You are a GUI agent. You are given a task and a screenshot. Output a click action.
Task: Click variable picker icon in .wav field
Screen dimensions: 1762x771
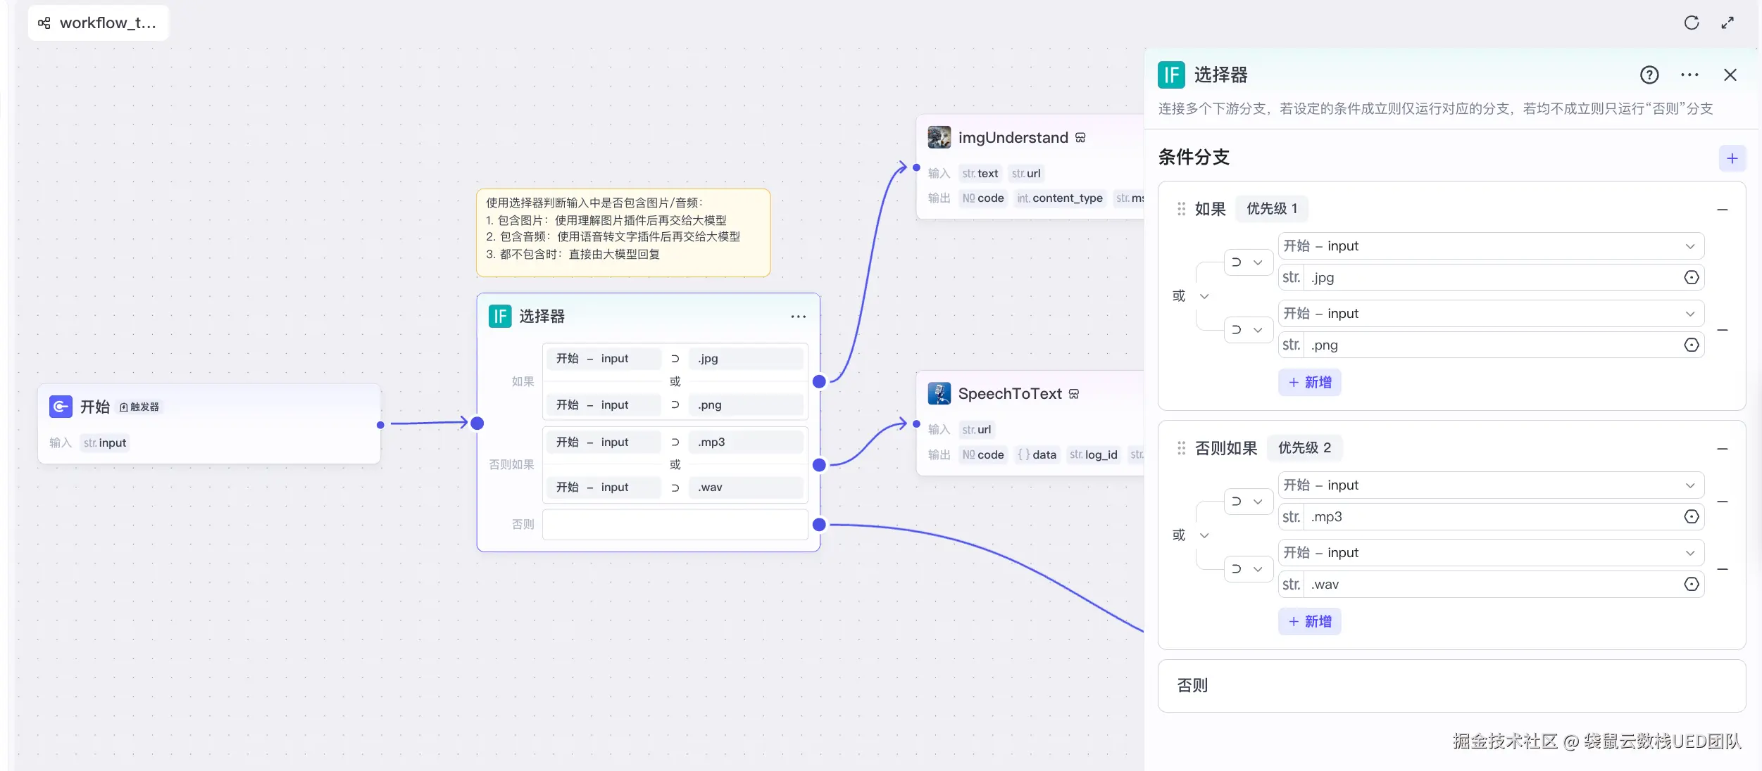(1691, 584)
